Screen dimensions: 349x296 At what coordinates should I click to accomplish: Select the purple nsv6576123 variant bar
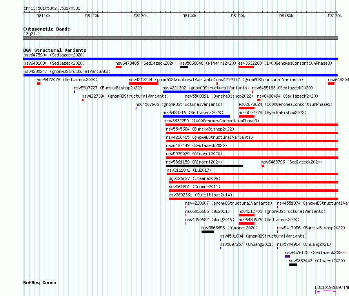(x=287, y=256)
